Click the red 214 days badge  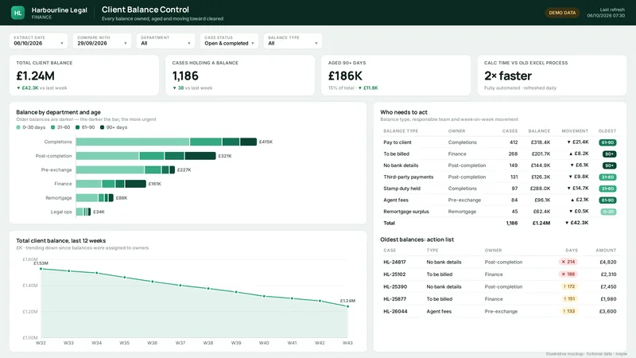tap(568, 262)
